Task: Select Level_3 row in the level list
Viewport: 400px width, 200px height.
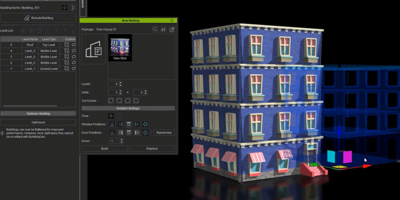Action: 30,51
